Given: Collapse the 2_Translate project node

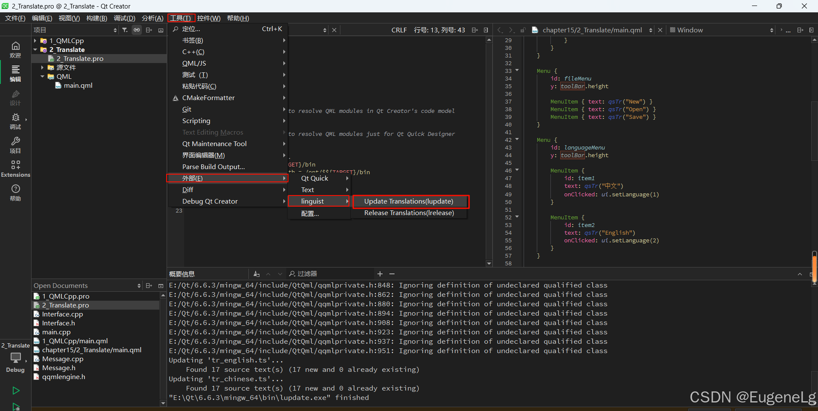Looking at the screenshot, I should coord(35,49).
